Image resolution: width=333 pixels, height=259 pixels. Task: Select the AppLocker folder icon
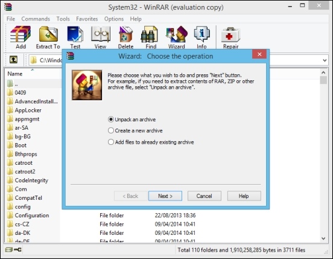[10, 110]
